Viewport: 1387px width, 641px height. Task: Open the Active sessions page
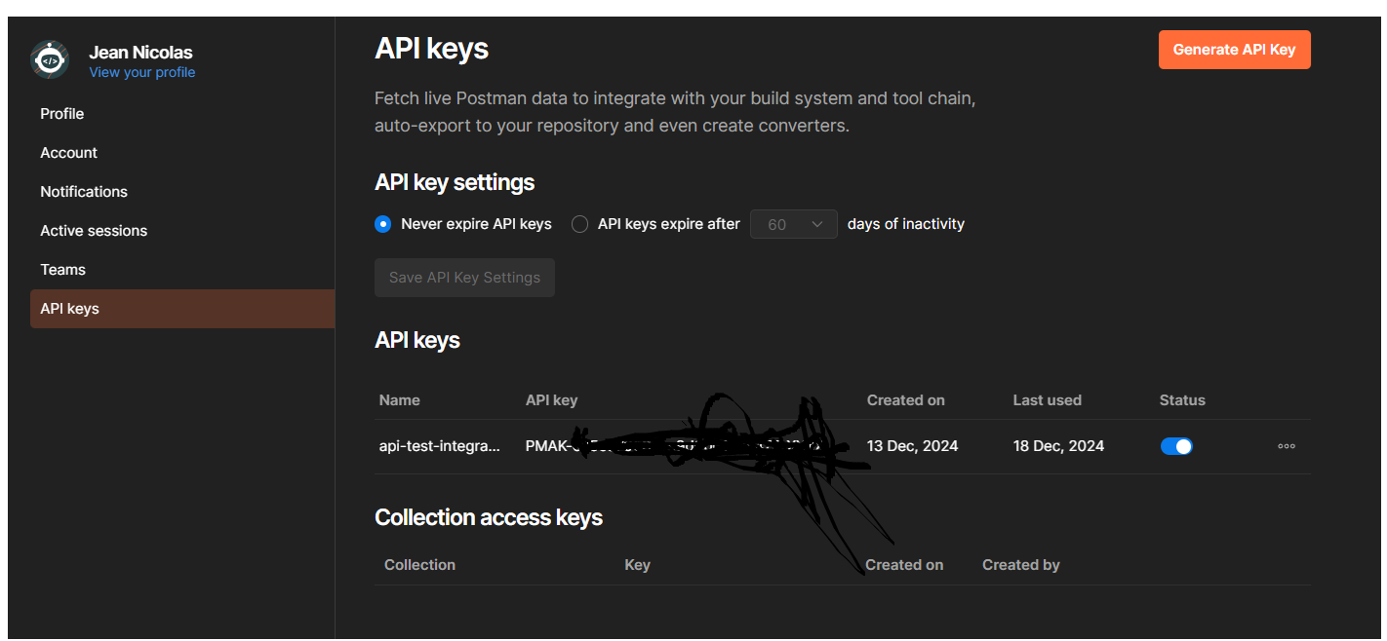pos(94,231)
